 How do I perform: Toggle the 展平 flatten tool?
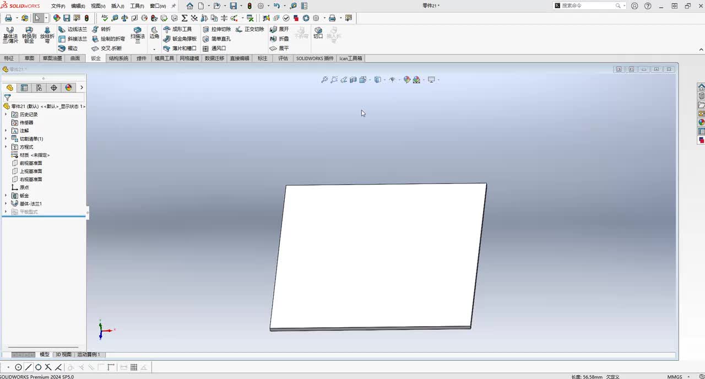point(279,48)
